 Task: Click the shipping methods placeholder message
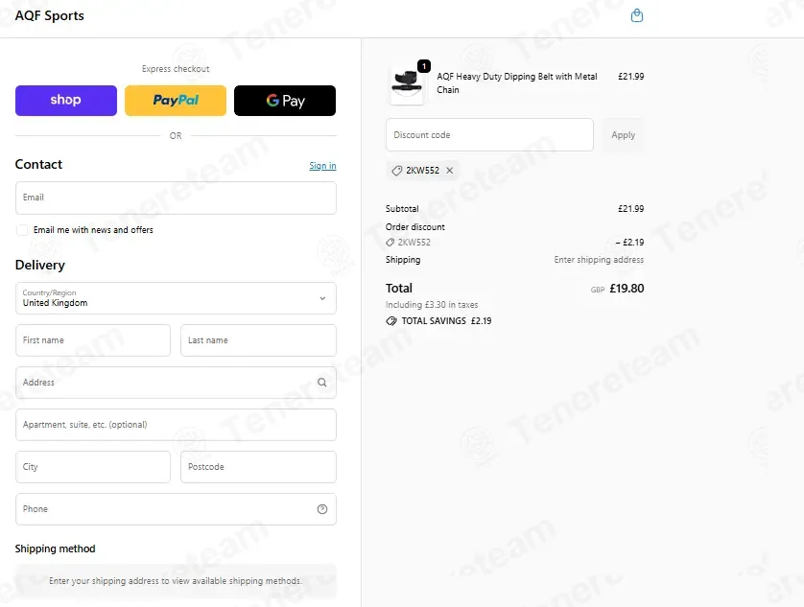(176, 581)
